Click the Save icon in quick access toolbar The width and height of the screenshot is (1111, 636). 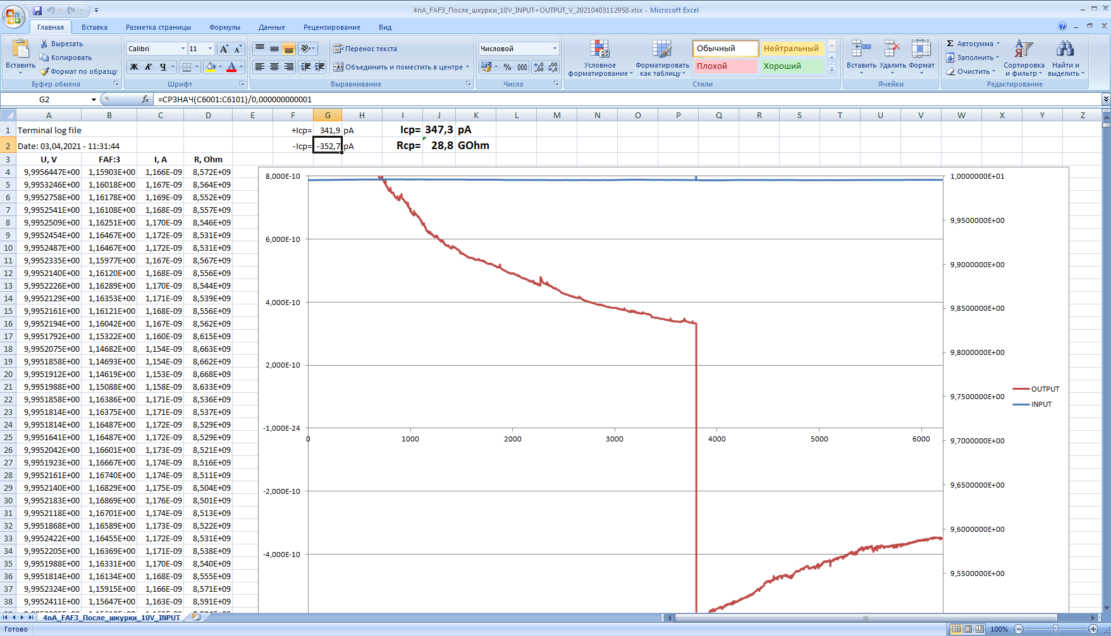point(37,10)
